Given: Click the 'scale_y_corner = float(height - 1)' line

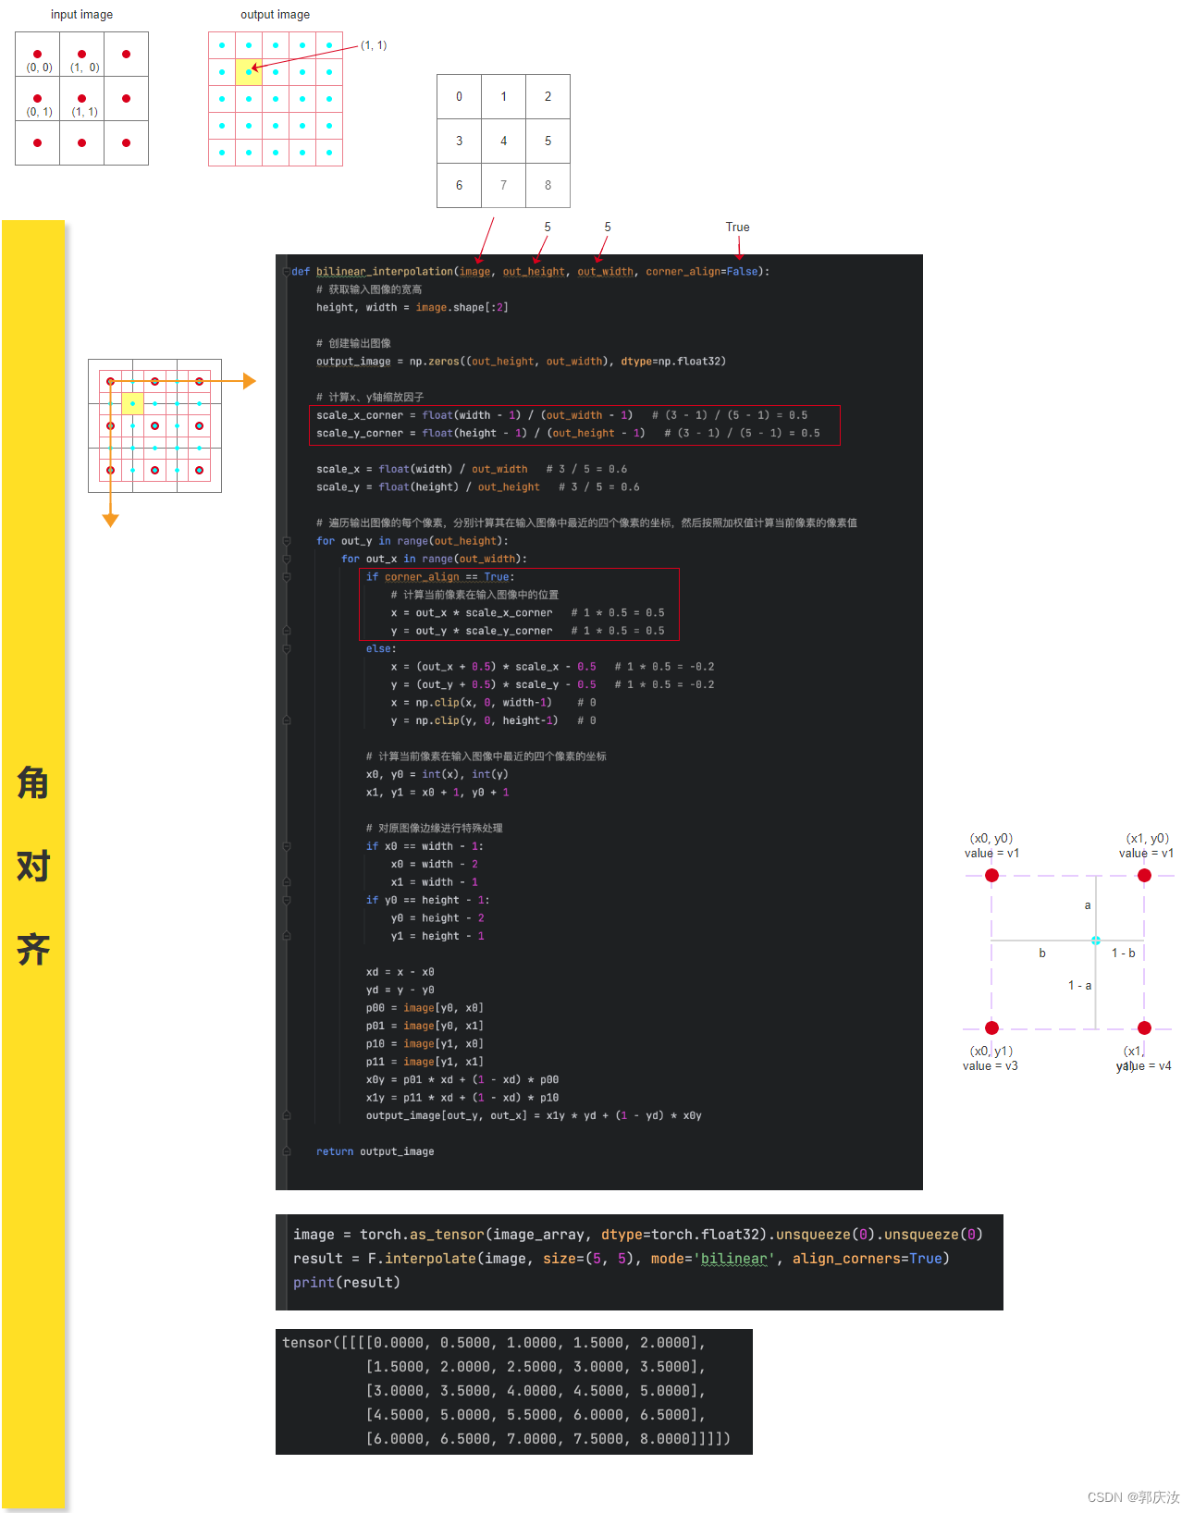Looking at the screenshot, I should 568,434.
